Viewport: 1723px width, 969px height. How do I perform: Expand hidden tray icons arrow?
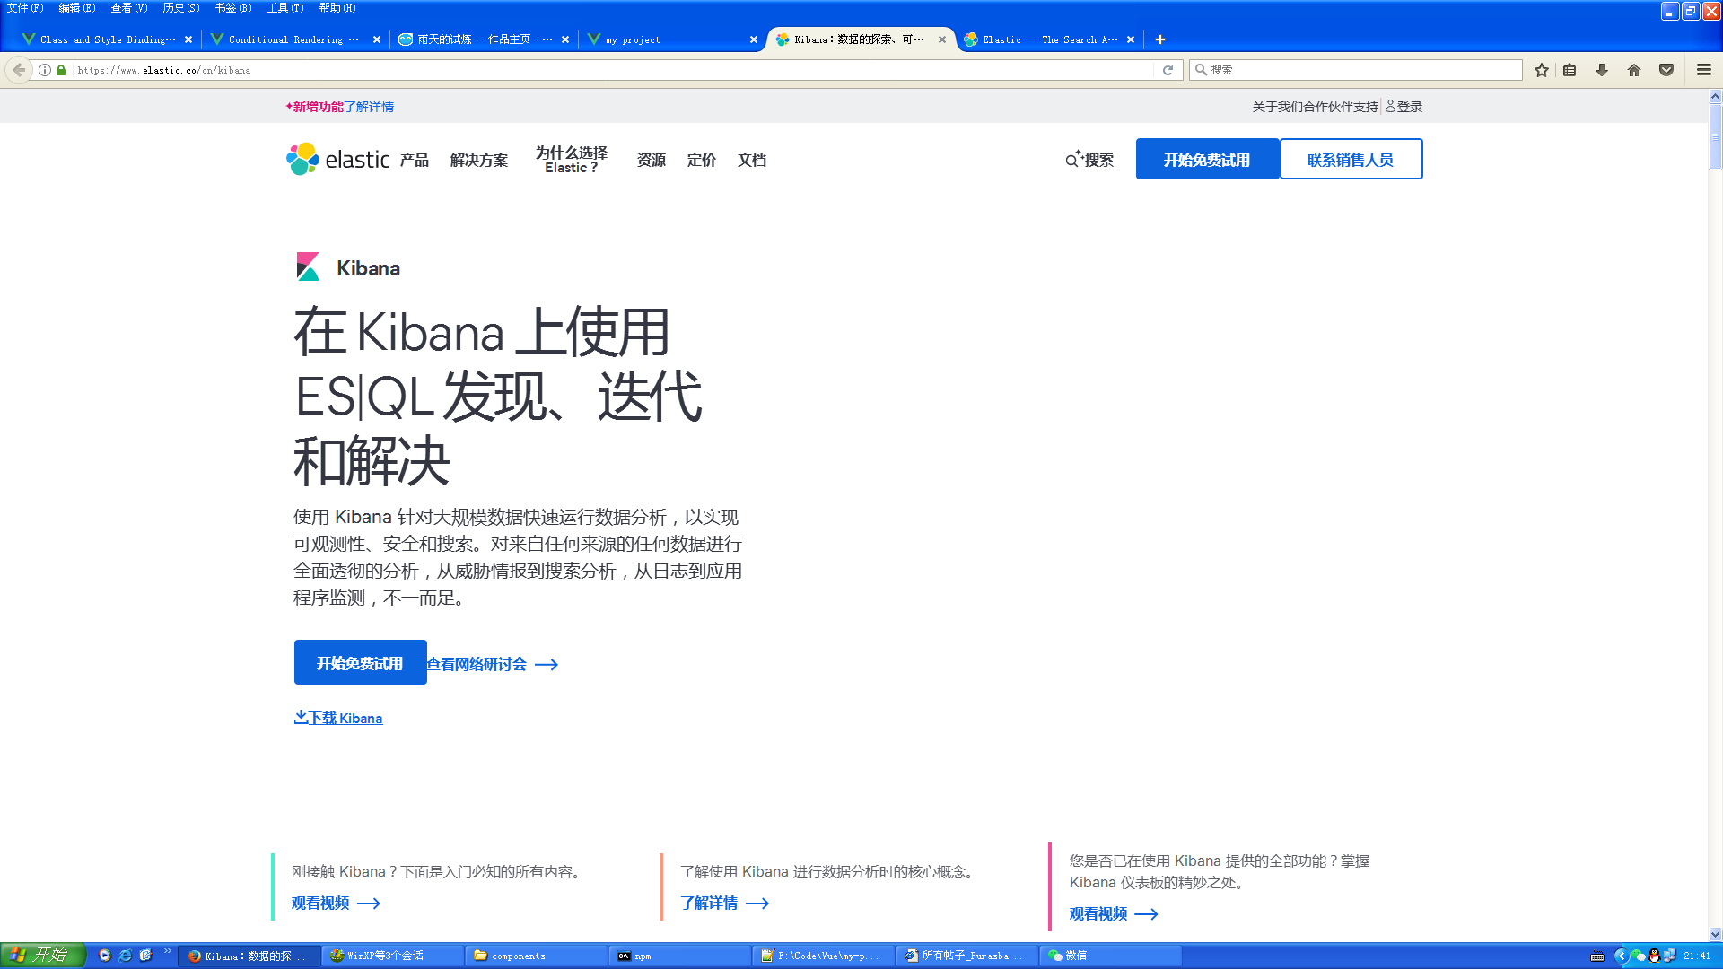coord(1621,956)
